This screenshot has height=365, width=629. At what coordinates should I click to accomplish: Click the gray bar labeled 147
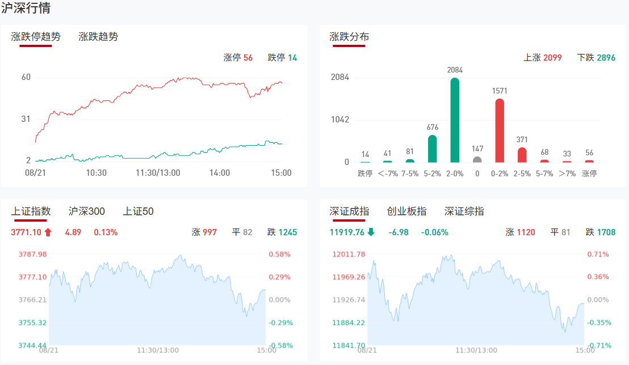click(477, 159)
